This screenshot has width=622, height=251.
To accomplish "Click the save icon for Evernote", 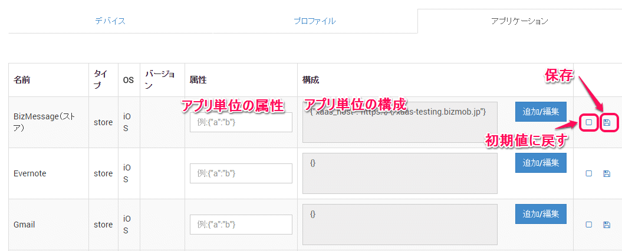I will click(x=607, y=173).
